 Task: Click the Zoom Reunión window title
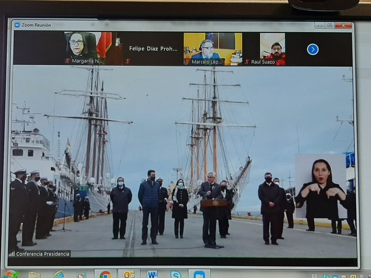[36, 25]
